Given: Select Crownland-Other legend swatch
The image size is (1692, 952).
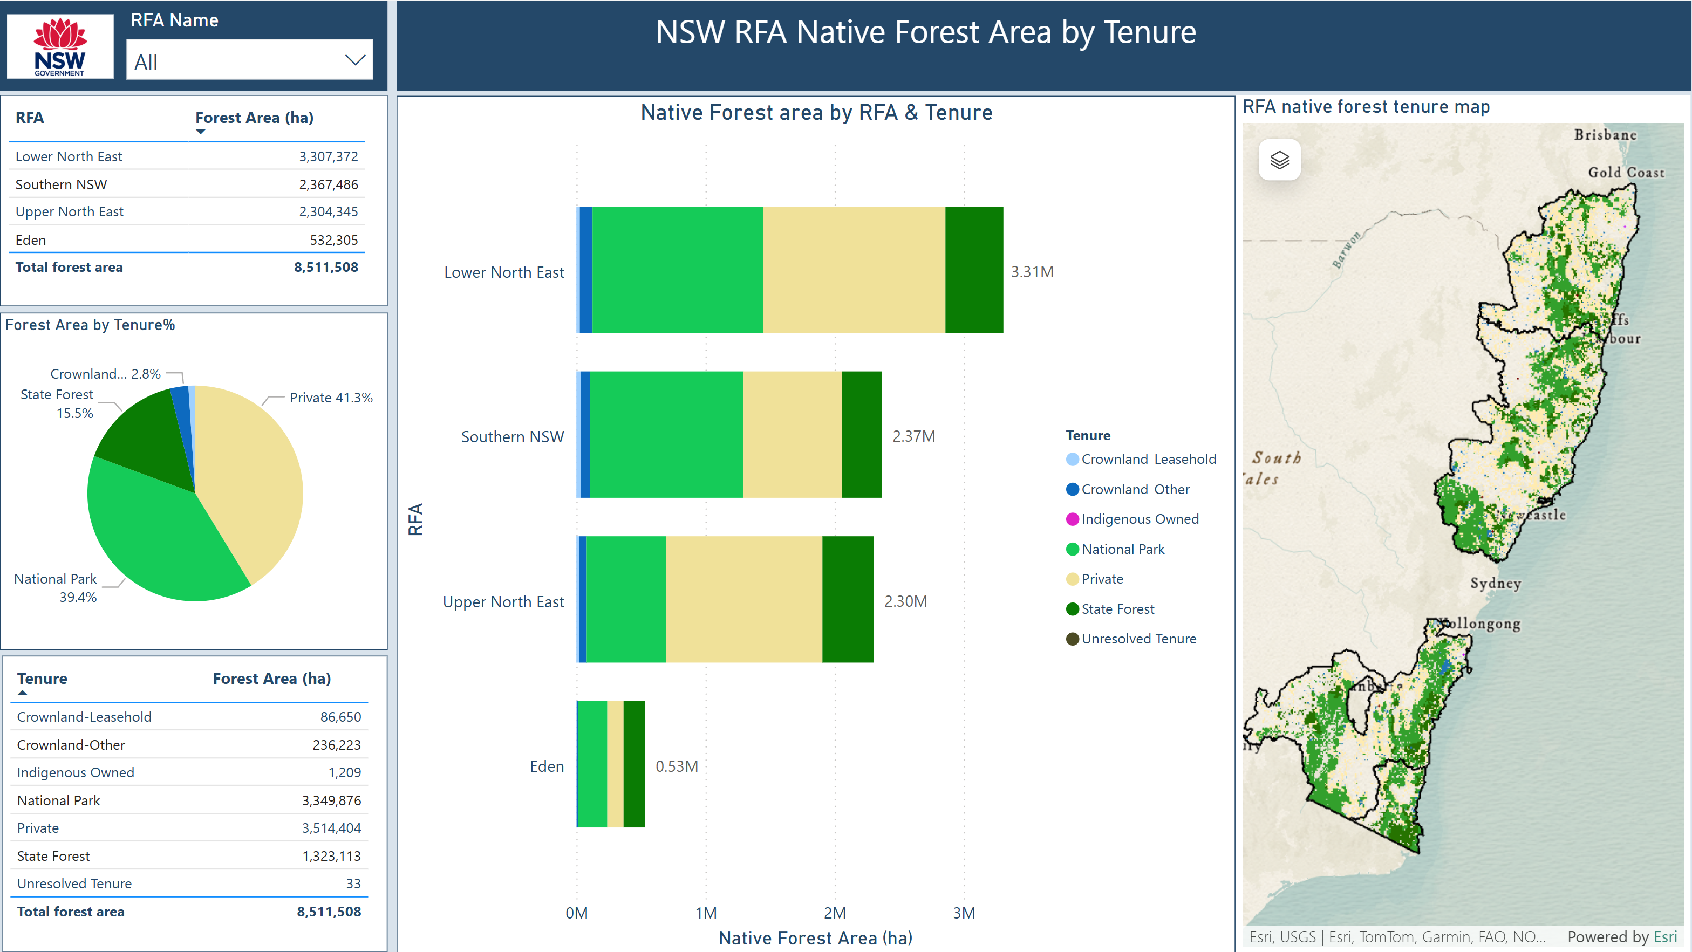Looking at the screenshot, I should point(1072,489).
